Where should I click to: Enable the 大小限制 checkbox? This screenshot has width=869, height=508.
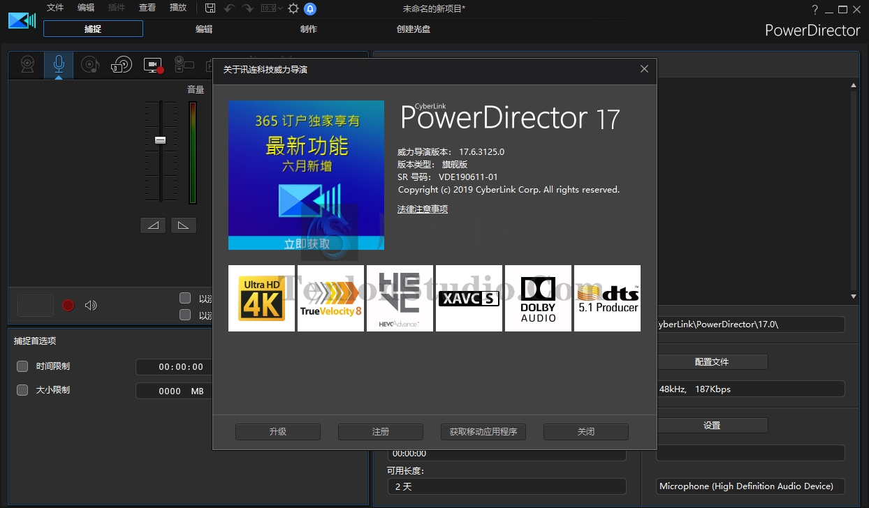coord(22,390)
